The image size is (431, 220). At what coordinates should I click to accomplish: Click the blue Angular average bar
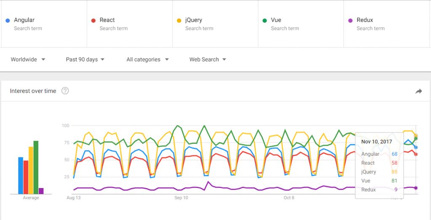21,176
